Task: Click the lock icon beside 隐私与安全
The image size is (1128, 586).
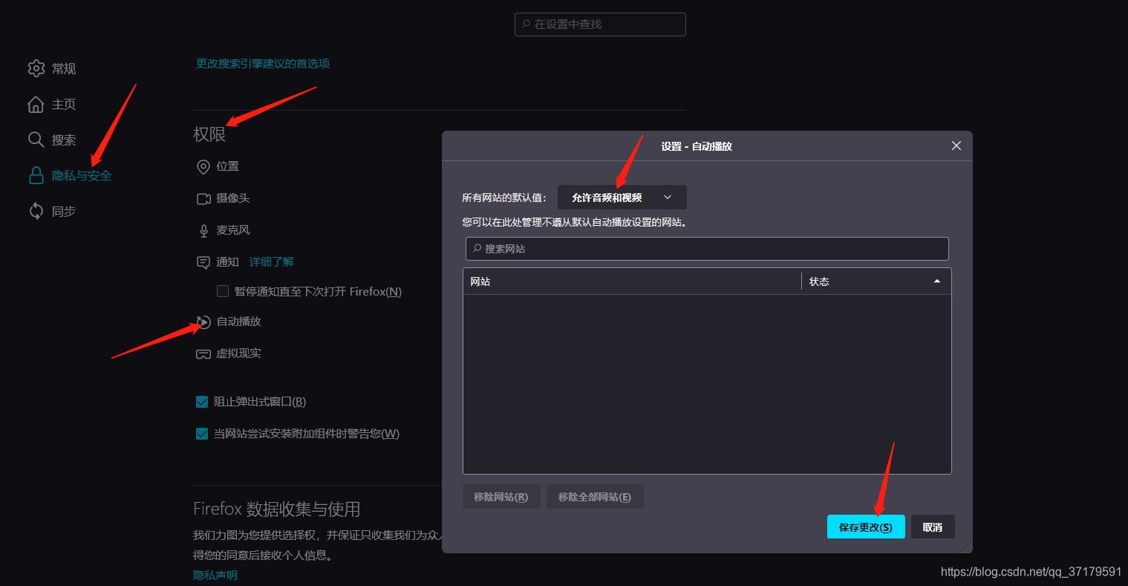Action: click(36, 175)
